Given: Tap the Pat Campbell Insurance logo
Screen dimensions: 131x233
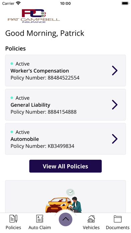Looking at the screenshot, I should [x=34, y=16].
